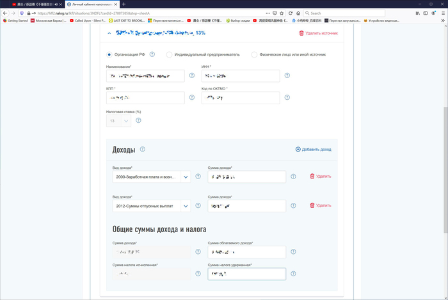Click the browser Search box
This screenshot has width=448, height=300.
coord(344,13)
